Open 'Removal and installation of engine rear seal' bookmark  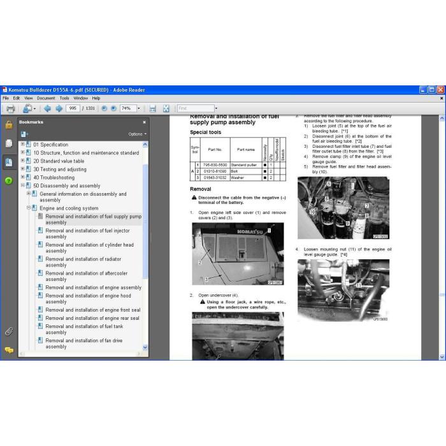pos(92,319)
